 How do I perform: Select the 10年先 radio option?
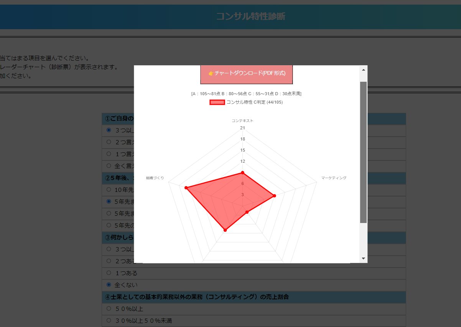click(x=109, y=190)
